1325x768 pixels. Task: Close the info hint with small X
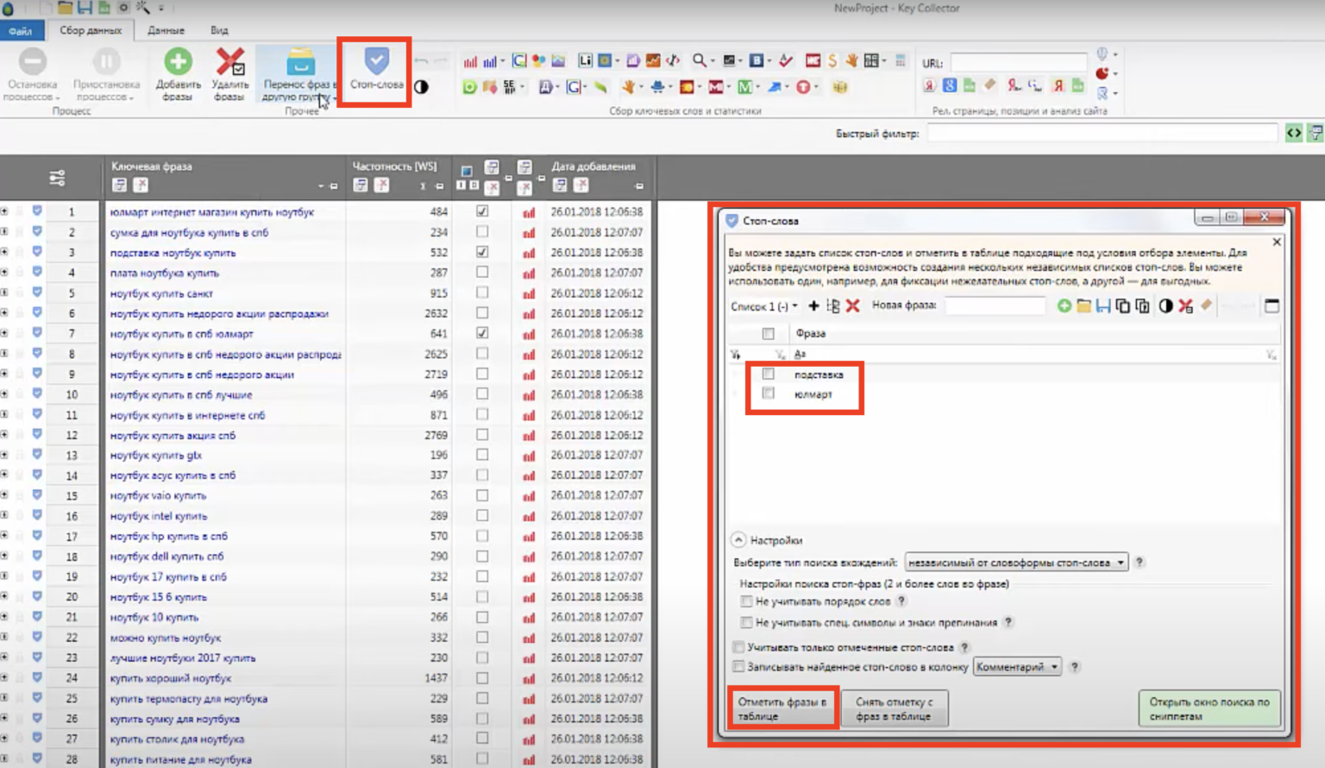click(x=1277, y=242)
